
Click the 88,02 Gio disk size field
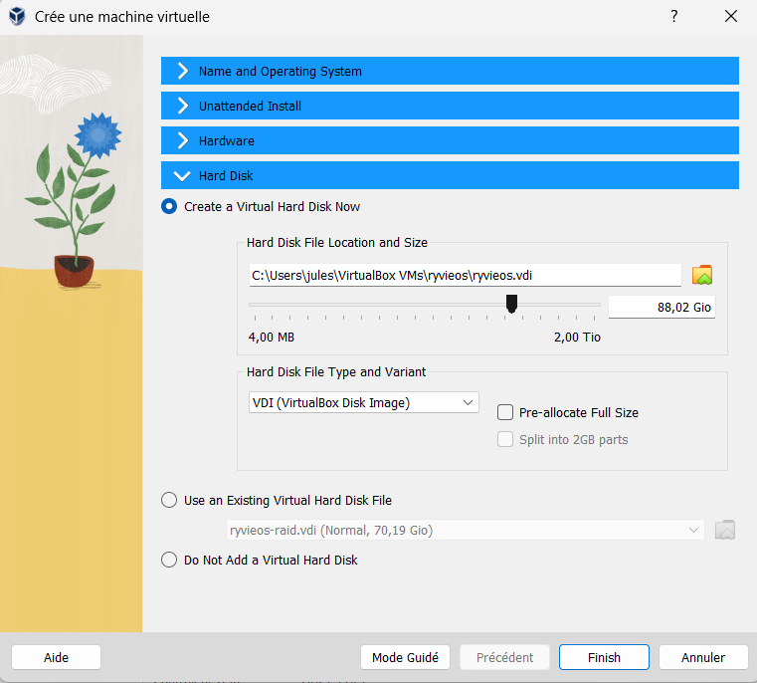(662, 307)
